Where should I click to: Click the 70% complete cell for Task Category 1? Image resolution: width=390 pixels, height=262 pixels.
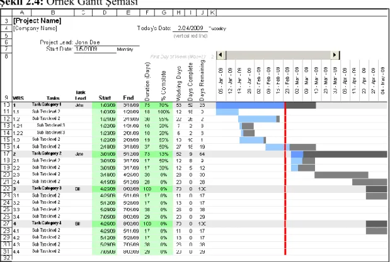click(x=164, y=105)
